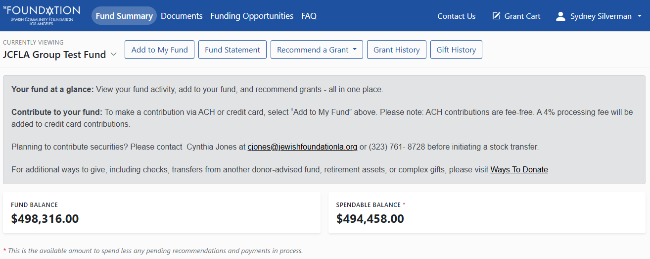This screenshot has width=650, height=259.
Task: Click the Grant Cart pencil icon
Action: pos(497,16)
